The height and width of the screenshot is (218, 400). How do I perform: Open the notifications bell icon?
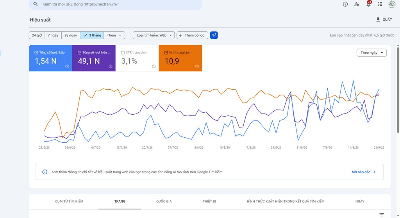pyautogui.click(x=369, y=4)
